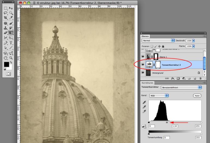Select the Move tool
210x143 pixels.
click(11, 8)
